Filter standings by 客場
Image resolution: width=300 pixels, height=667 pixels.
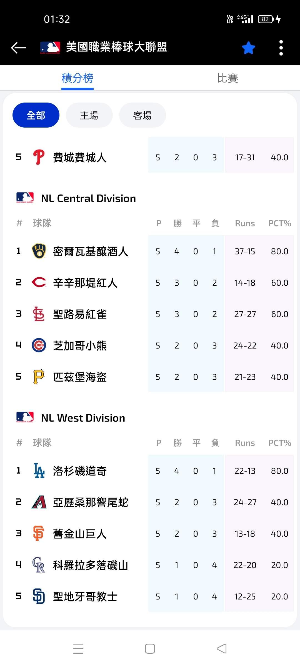point(142,115)
